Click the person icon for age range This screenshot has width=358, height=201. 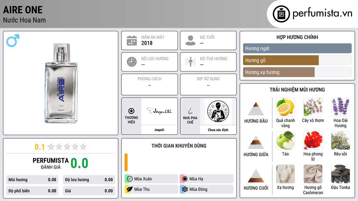point(191,40)
